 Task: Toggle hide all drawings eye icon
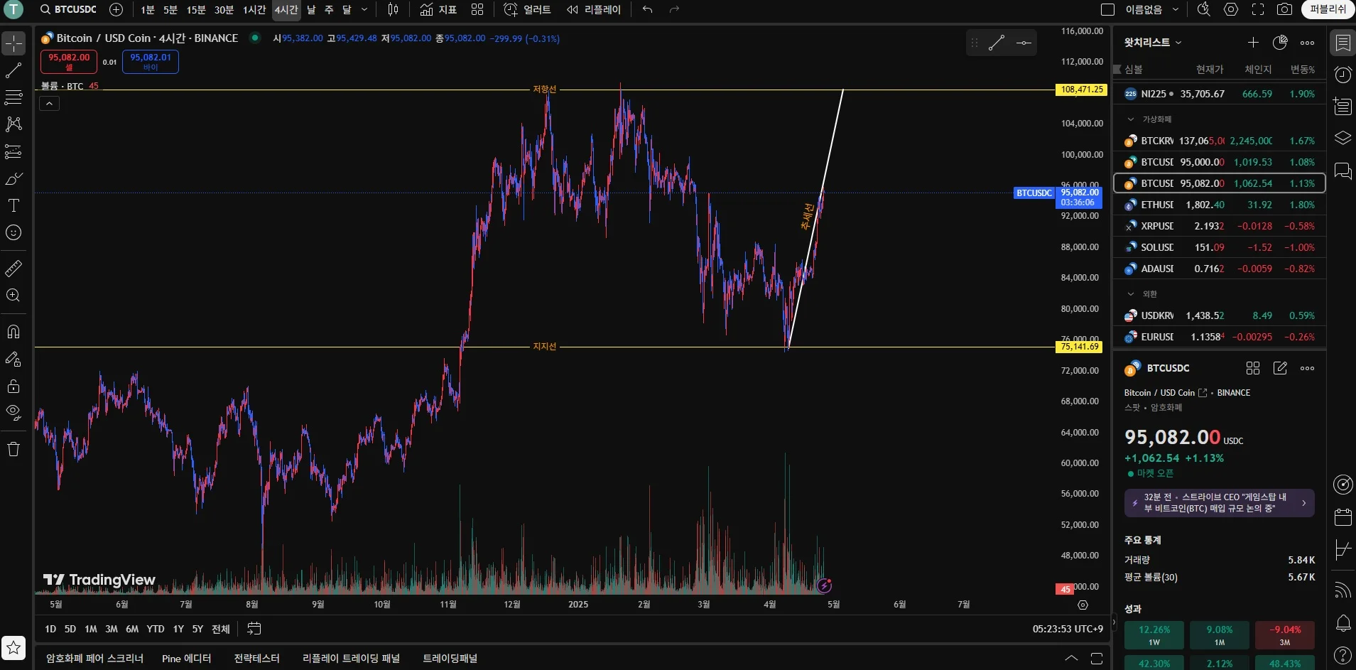[13, 413]
